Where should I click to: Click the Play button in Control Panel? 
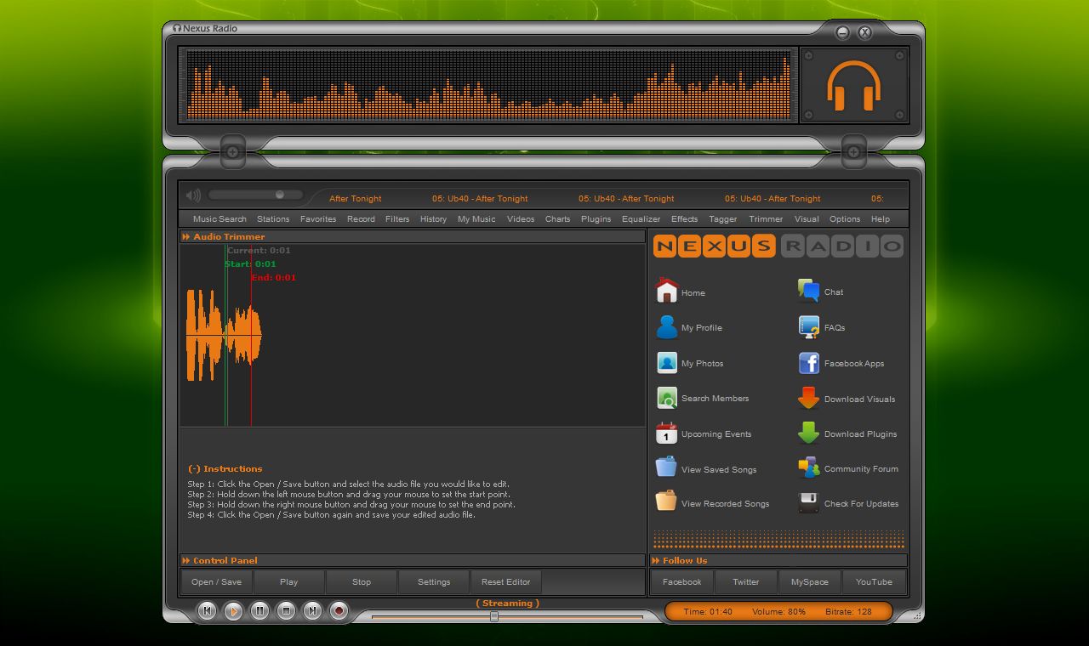pos(289,582)
